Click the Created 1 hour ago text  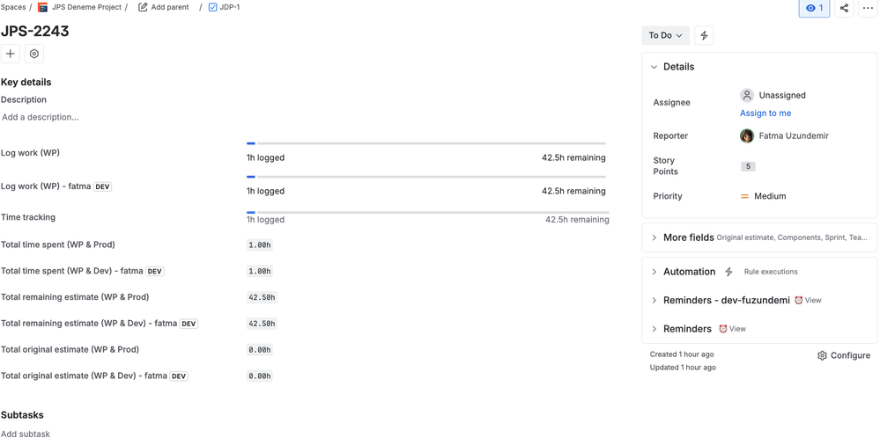tap(682, 354)
